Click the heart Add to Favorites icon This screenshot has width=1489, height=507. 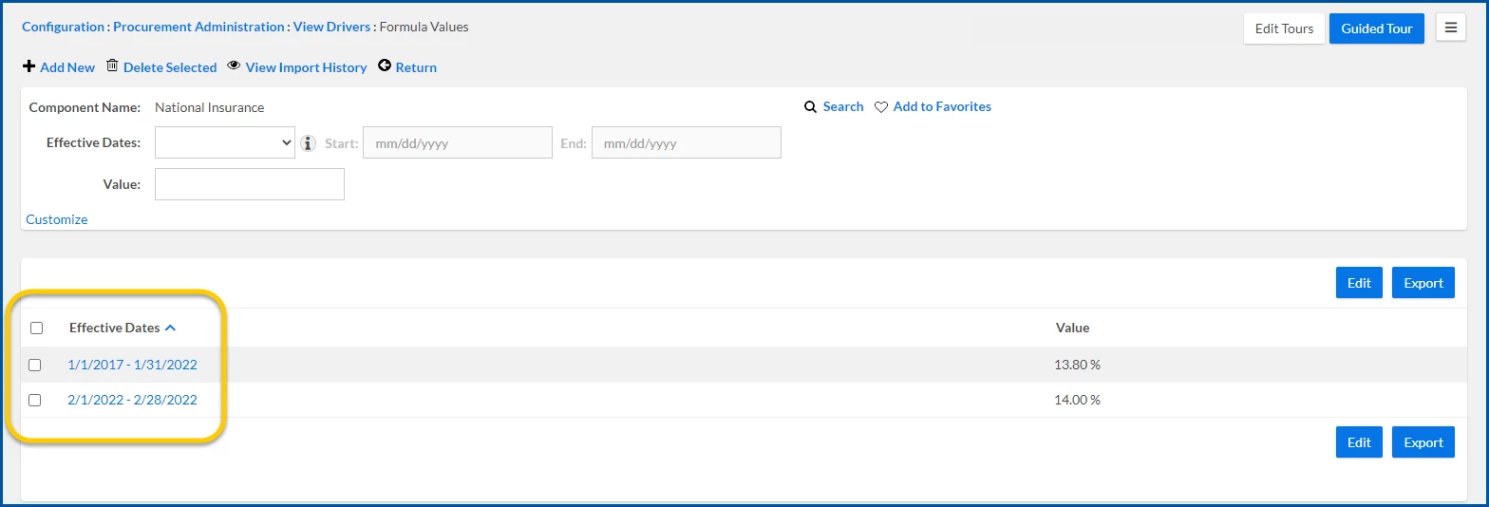(881, 107)
